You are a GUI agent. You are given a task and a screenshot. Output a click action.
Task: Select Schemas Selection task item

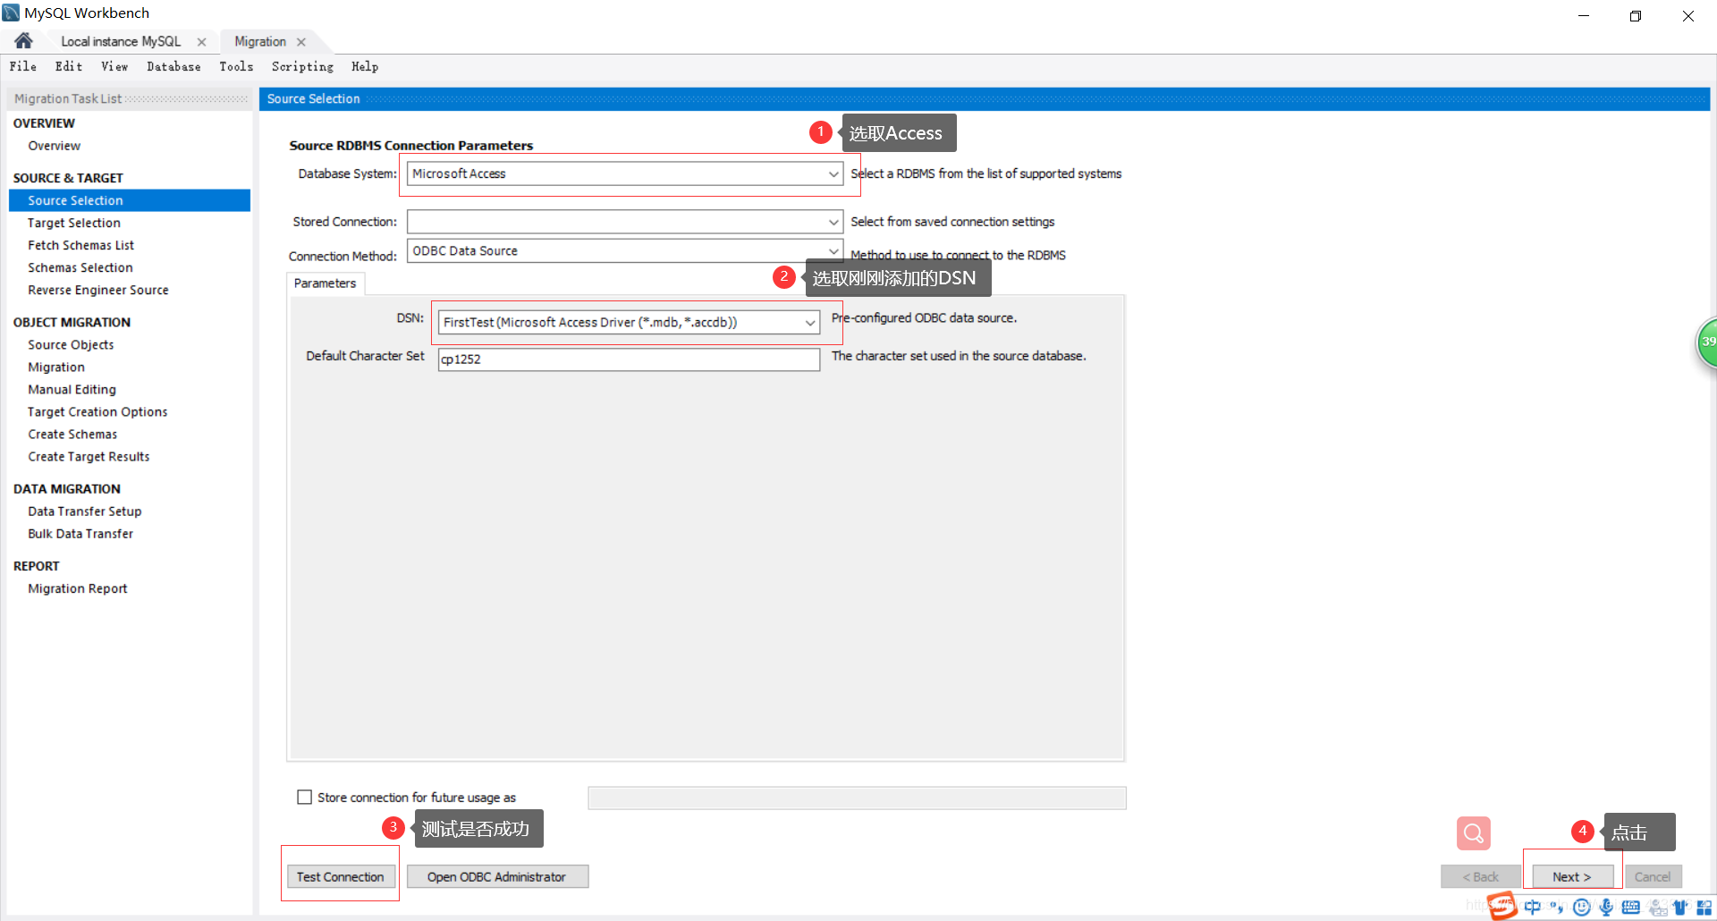[80, 267]
